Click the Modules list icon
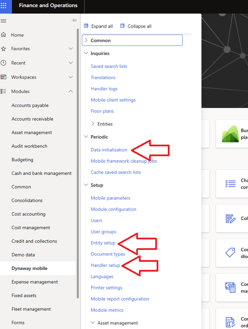Screen dimensions: 248x329 click(x=3, y=91)
